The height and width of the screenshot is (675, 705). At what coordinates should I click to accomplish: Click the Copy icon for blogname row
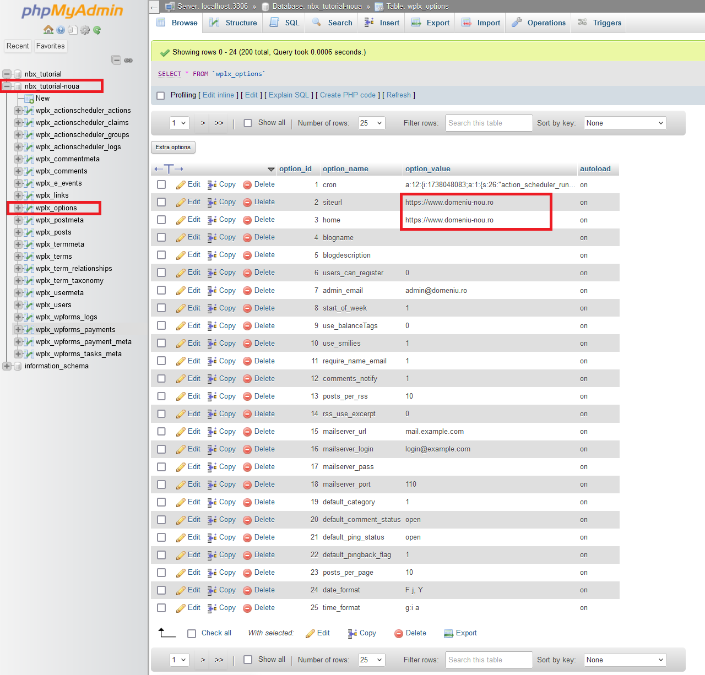212,238
